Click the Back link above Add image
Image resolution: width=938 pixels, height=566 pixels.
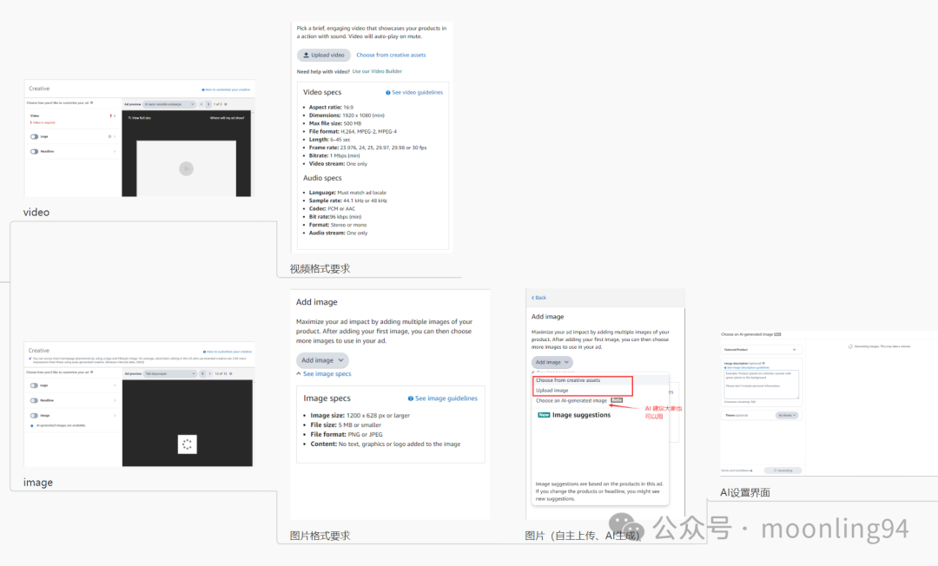[538, 297]
